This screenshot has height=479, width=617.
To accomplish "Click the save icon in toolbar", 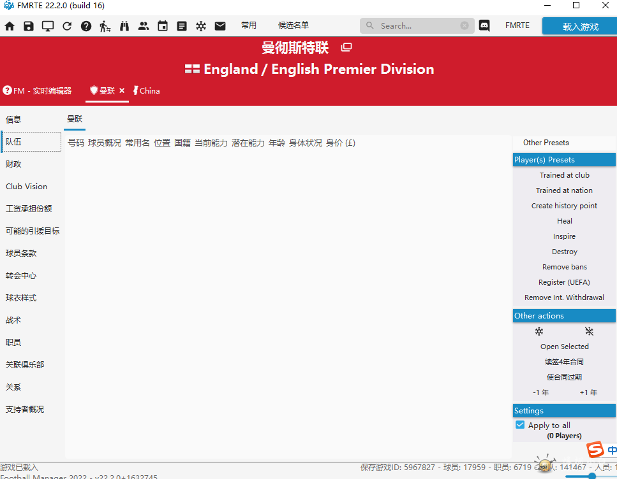I will 29,26.
